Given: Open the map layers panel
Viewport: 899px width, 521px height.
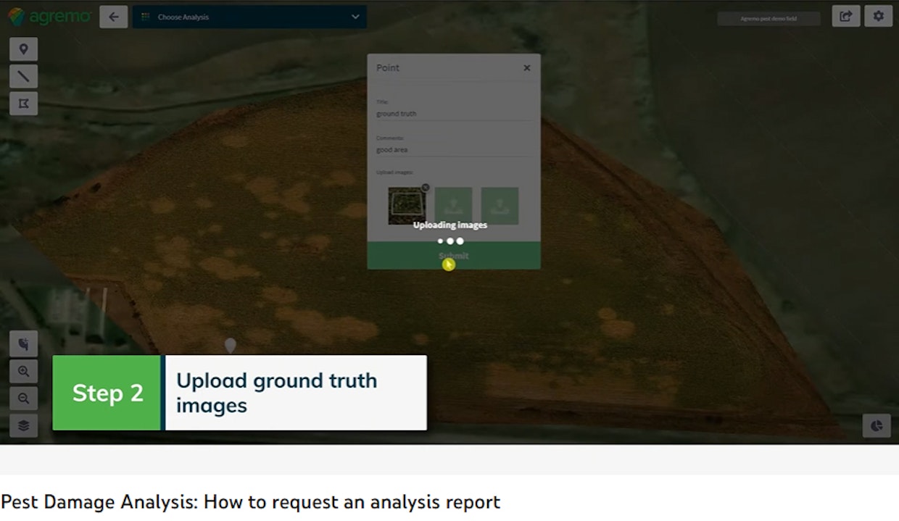Looking at the screenshot, I should coord(23,425).
